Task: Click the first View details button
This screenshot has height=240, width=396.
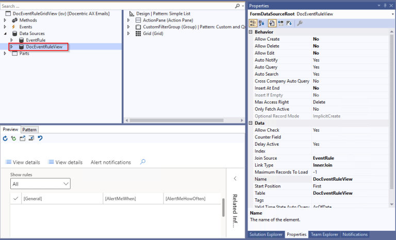Action: (23, 162)
